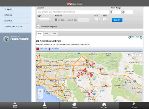This screenshot has height=109, width=149.
Task: Zoom in the map with plus button
Action: tap(40, 91)
